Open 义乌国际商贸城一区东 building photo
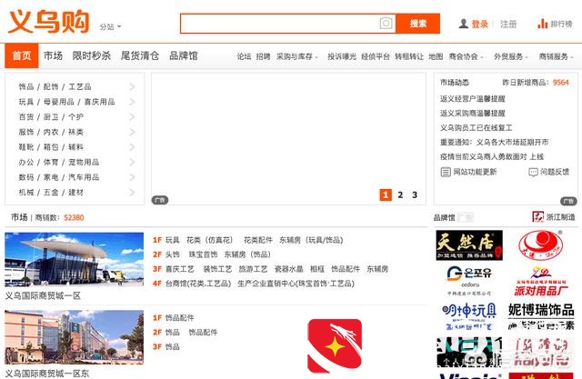 coord(74,337)
